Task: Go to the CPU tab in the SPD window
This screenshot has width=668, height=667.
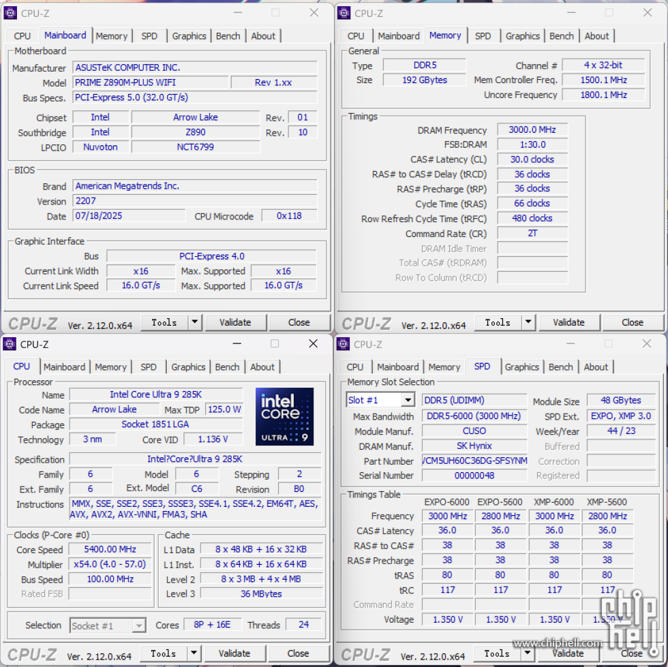Action: coord(355,367)
